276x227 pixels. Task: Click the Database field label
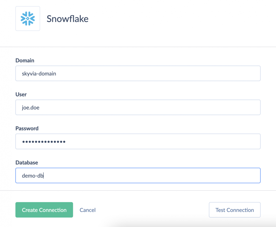click(x=27, y=163)
